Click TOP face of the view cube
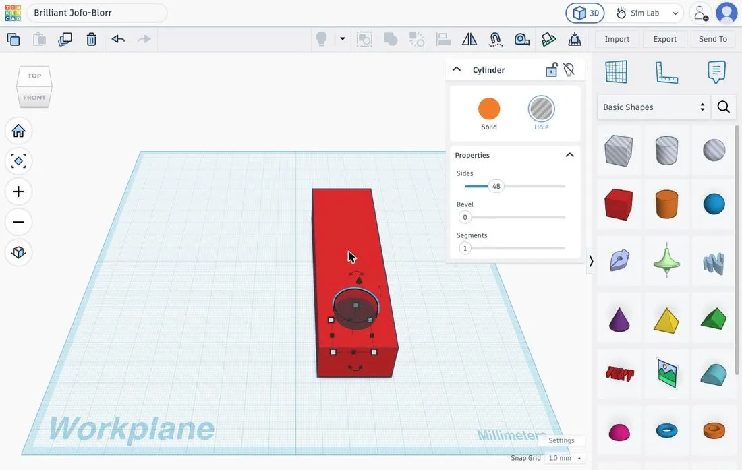 point(34,76)
